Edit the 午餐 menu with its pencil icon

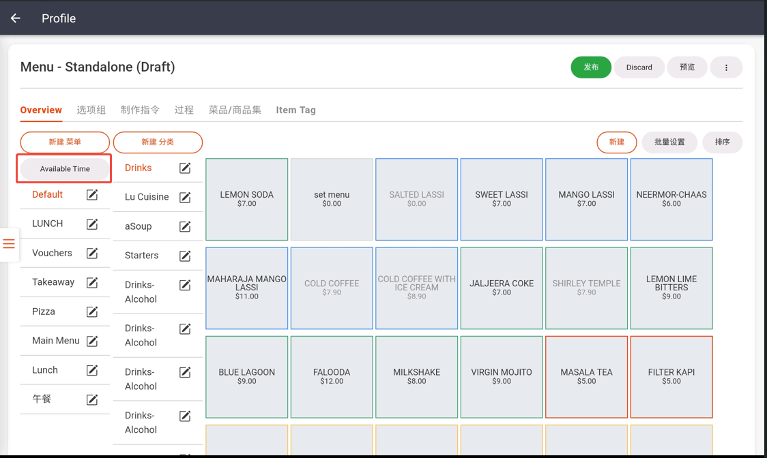(x=92, y=399)
